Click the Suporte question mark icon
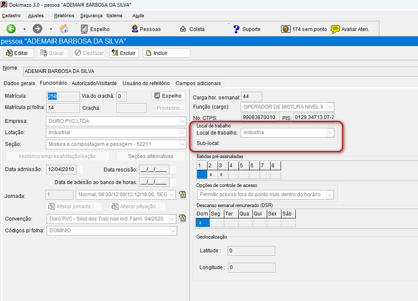 tap(237, 29)
